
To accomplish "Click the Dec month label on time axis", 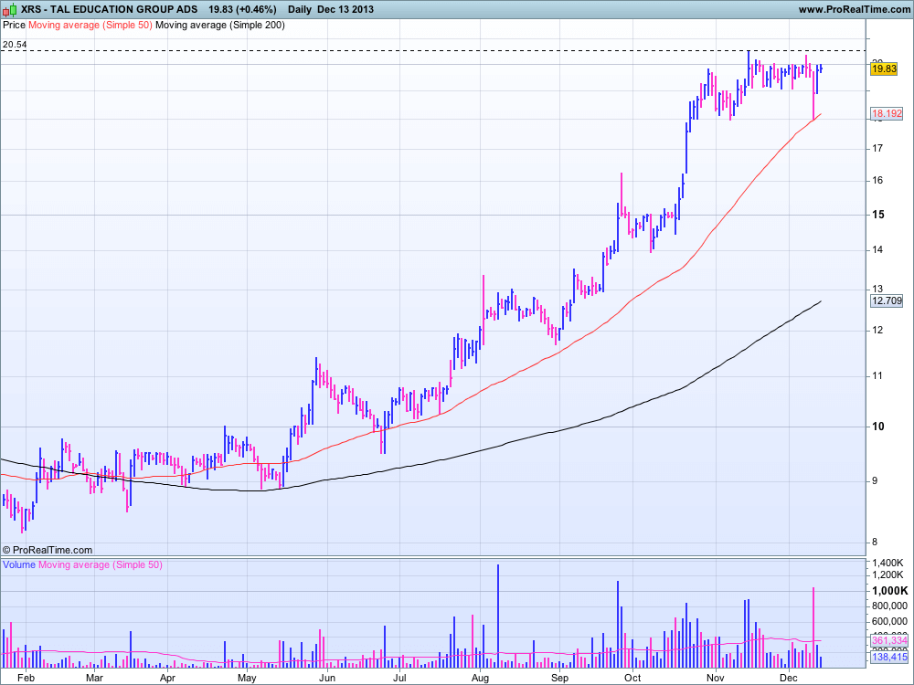I will point(788,678).
